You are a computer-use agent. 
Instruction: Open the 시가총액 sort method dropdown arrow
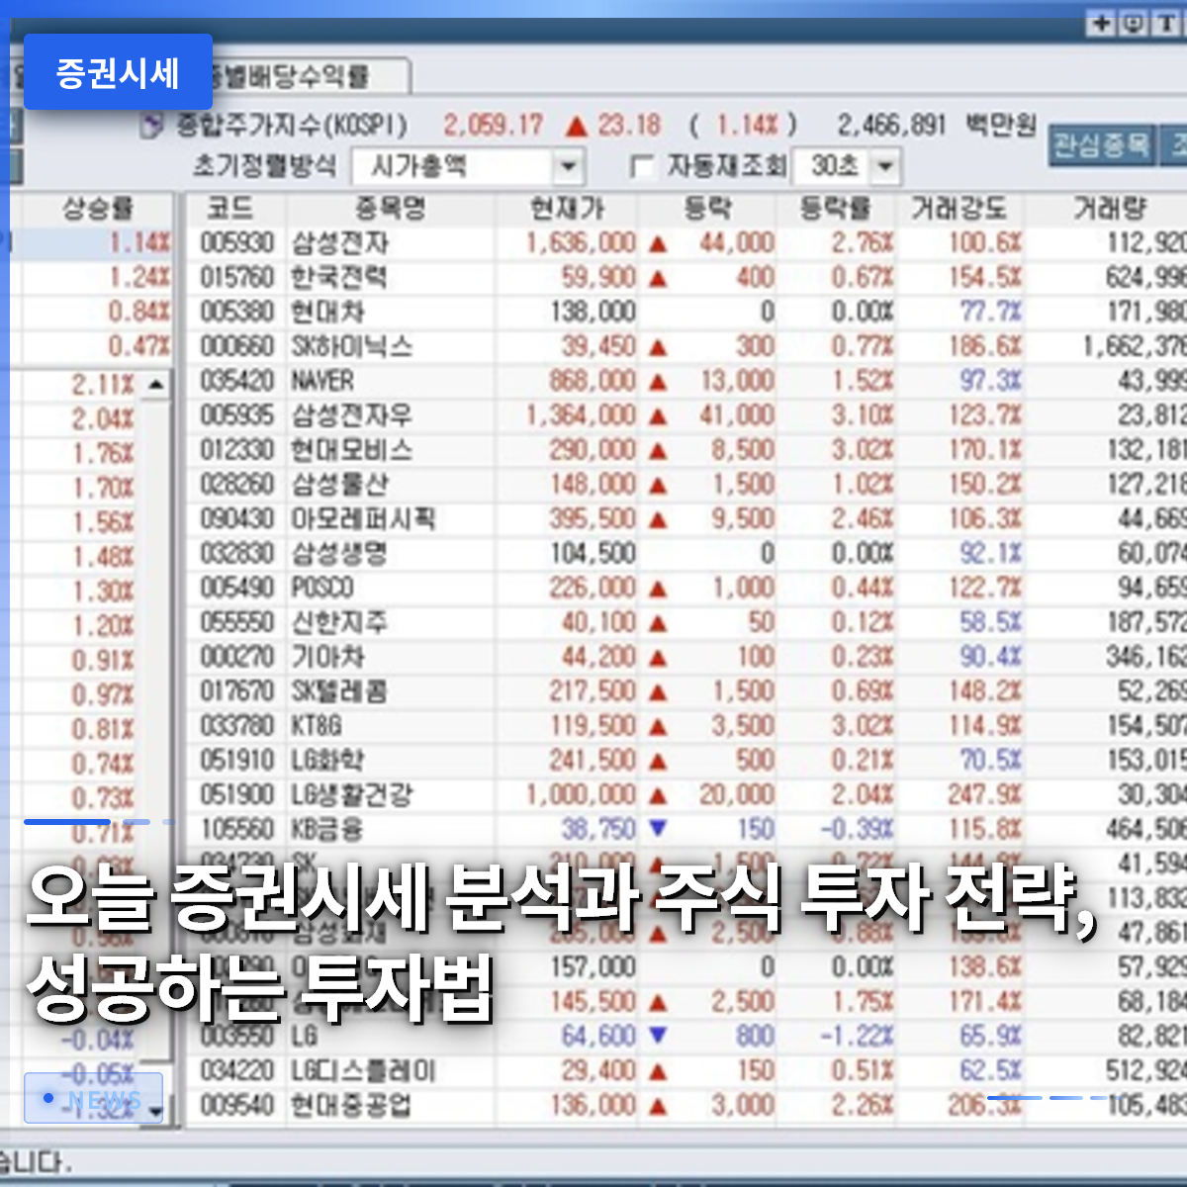[x=568, y=166]
